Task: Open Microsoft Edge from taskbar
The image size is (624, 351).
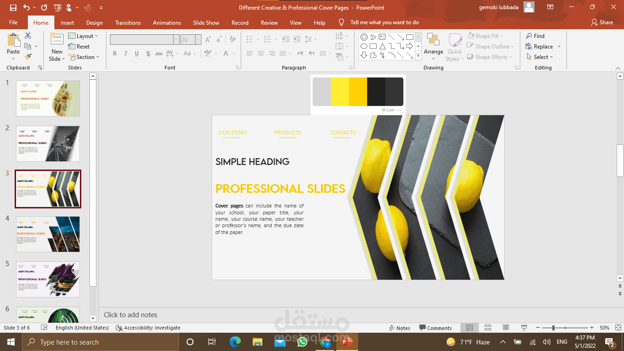Action: pyautogui.click(x=235, y=342)
